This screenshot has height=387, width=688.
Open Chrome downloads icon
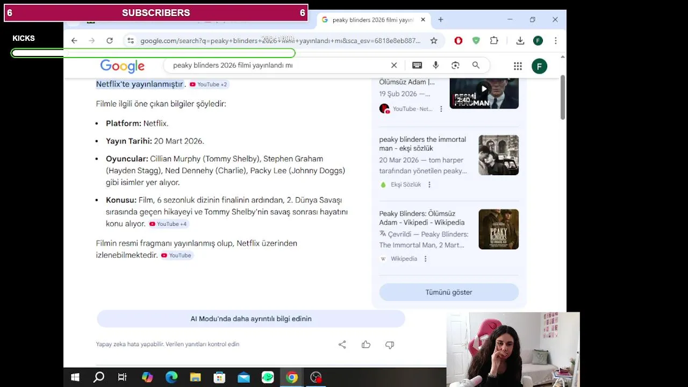pyautogui.click(x=520, y=41)
